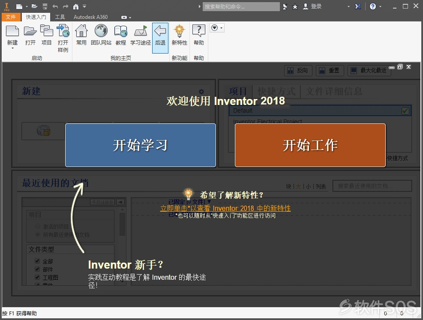The image size is (423, 320).
Task: Open the Inventor 2018 中的新特性 link
Action: [x=225, y=208]
